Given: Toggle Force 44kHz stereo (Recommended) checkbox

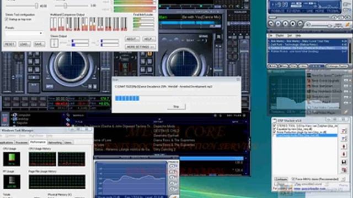Looking at the screenshot, I should pyautogui.click(x=293, y=179).
